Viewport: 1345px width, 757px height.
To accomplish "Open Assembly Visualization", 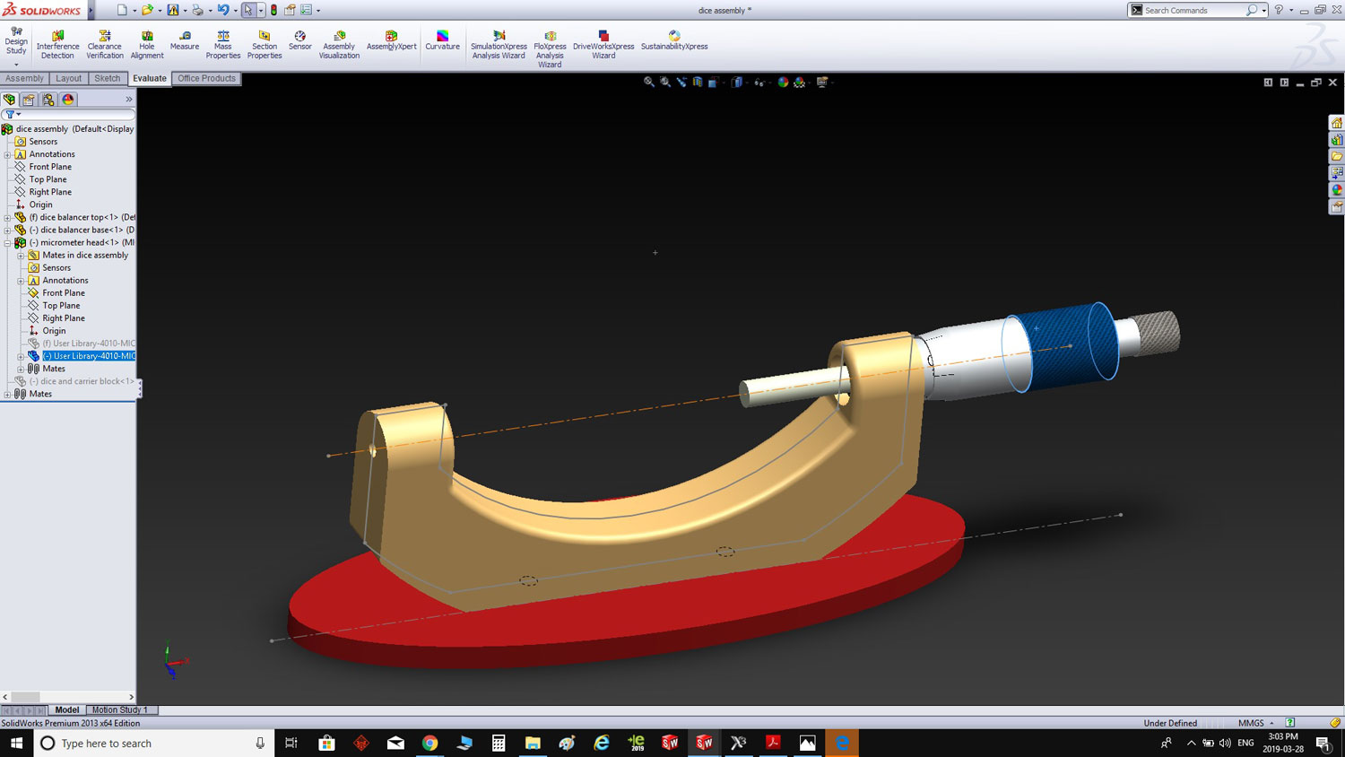I will click(x=339, y=45).
